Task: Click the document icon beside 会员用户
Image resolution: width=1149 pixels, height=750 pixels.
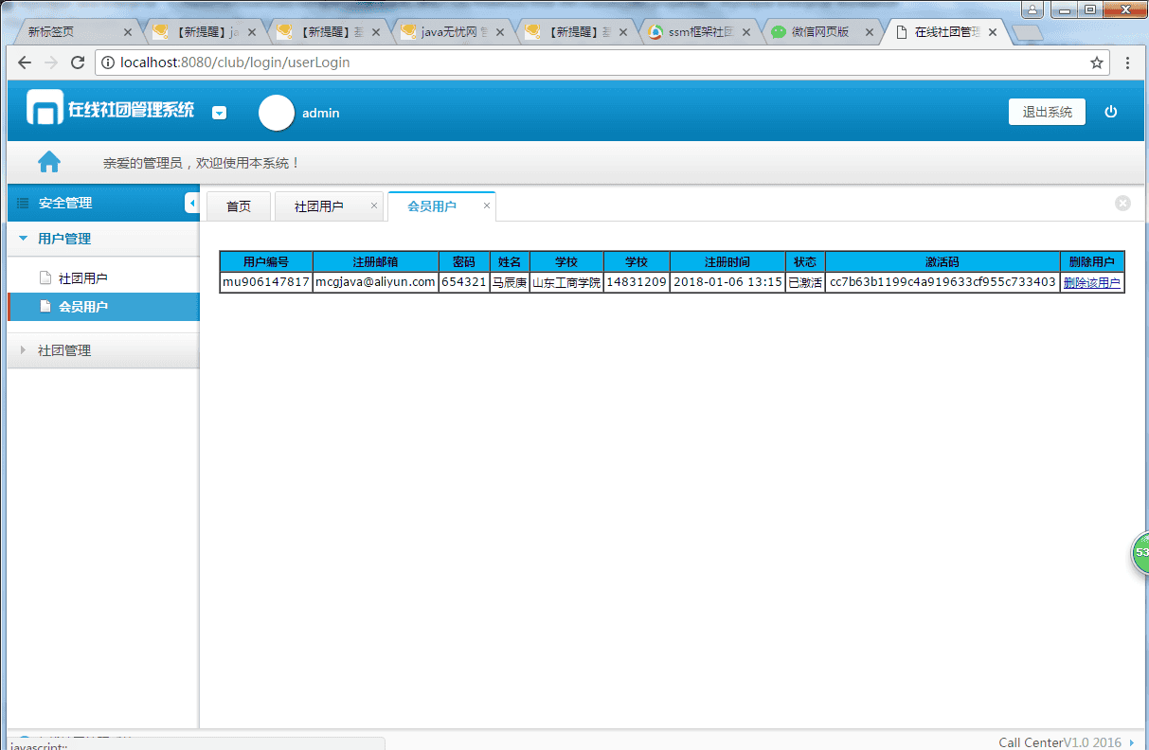Action: click(x=45, y=307)
